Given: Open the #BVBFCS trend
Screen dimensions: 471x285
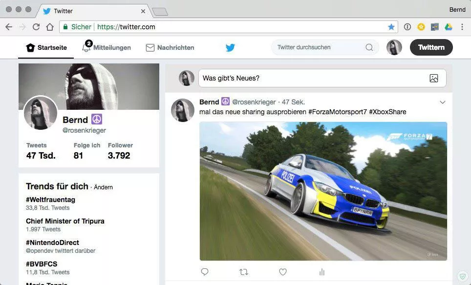Looking at the screenshot, I should click(x=42, y=264).
